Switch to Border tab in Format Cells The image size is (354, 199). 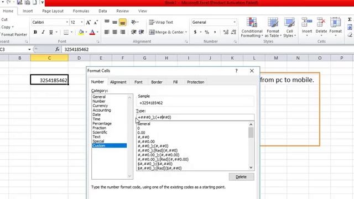157,82
